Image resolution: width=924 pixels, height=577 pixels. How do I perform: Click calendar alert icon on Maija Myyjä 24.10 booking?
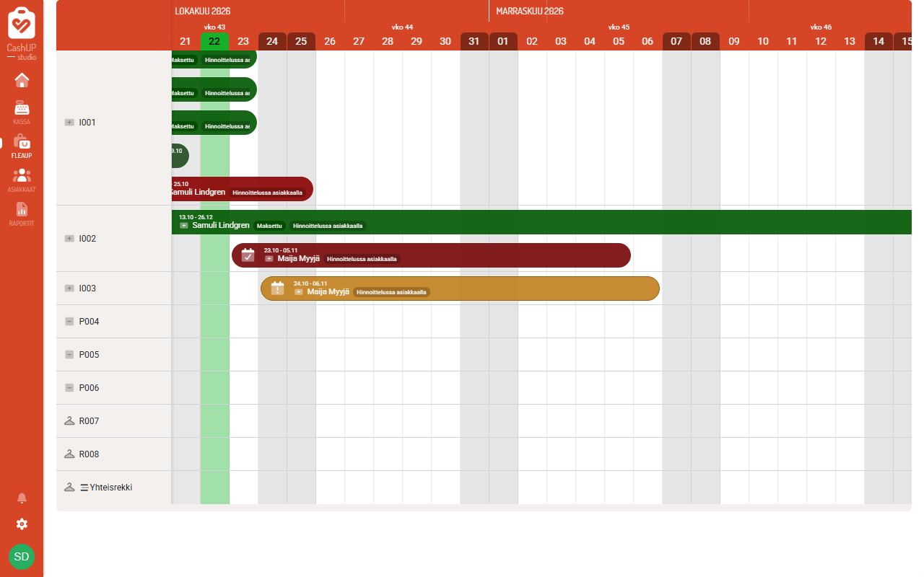277,288
